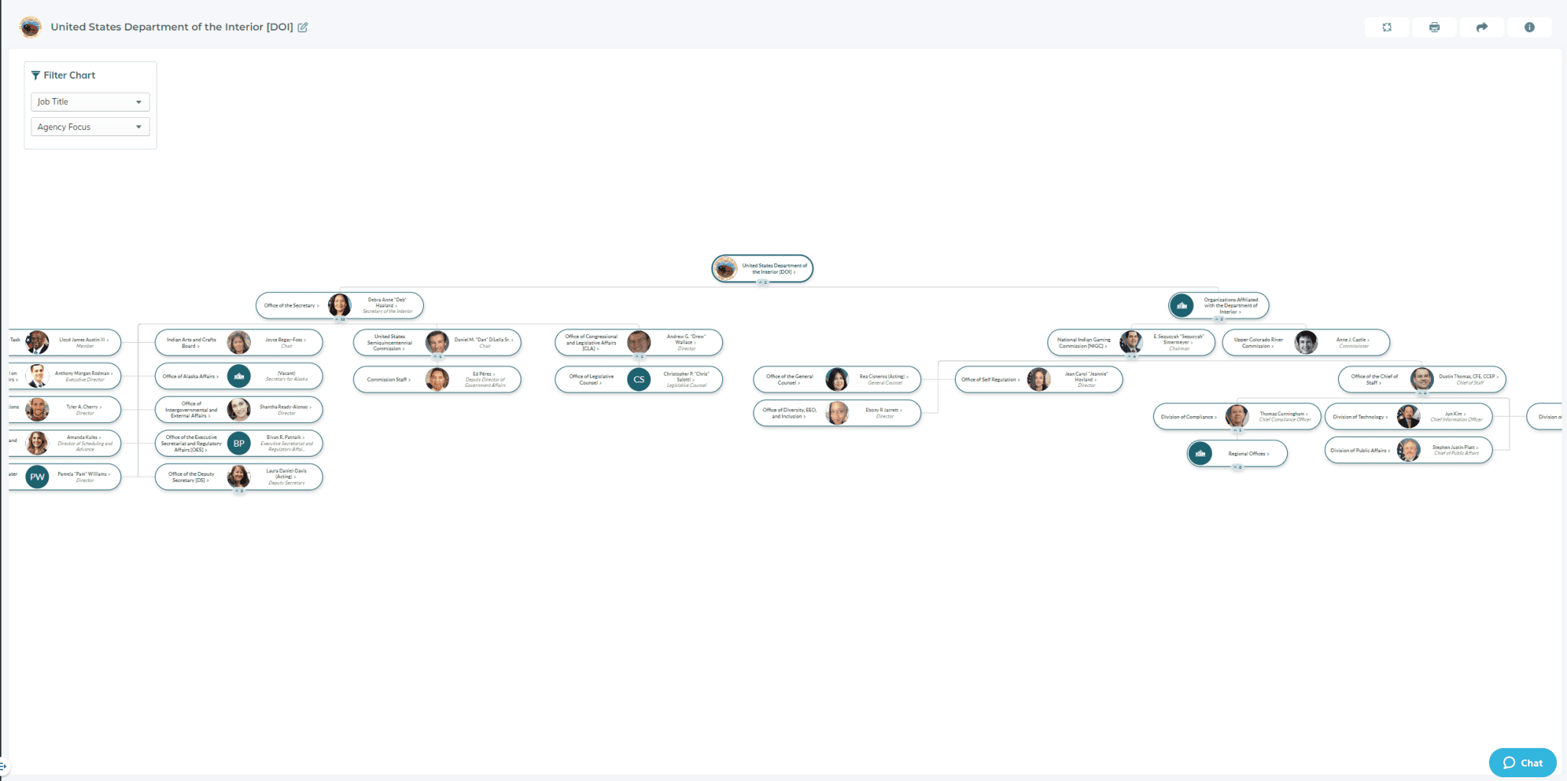Open the Division of Compliance link
Image resolution: width=1567 pixels, height=781 pixels.
(1189, 417)
